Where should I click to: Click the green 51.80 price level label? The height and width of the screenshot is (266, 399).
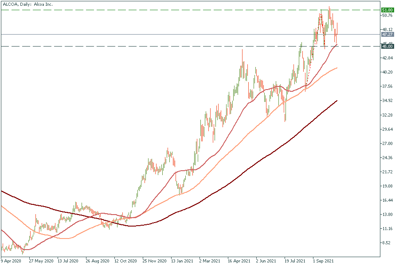(387, 10)
